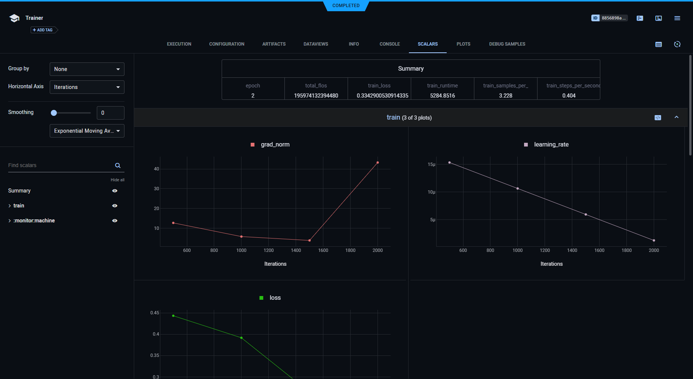Open the Horizontal Axis dropdown
Screen dimensions: 693x379
click(x=87, y=87)
